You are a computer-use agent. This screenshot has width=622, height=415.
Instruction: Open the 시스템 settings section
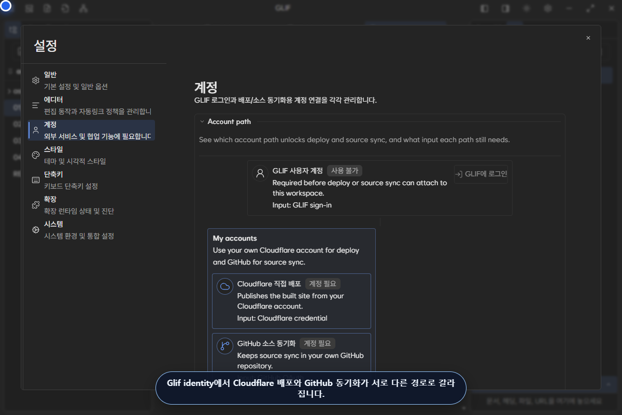92,230
